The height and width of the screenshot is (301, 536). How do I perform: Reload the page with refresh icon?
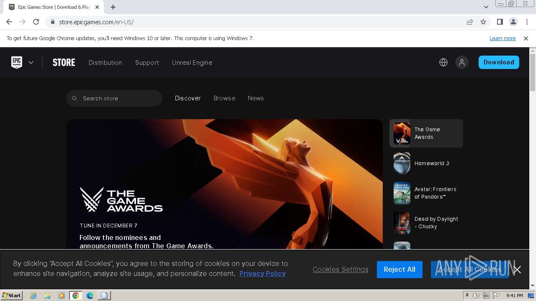pos(36,22)
